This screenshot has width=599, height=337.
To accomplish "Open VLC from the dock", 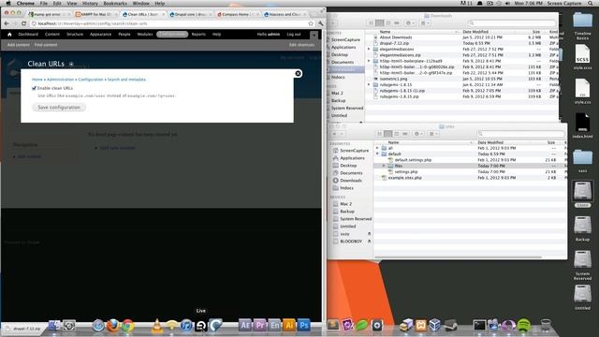I will (x=156, y=326).
